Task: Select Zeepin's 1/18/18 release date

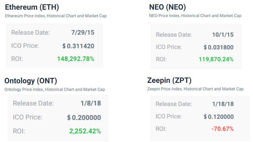Action: click(223, 104)
